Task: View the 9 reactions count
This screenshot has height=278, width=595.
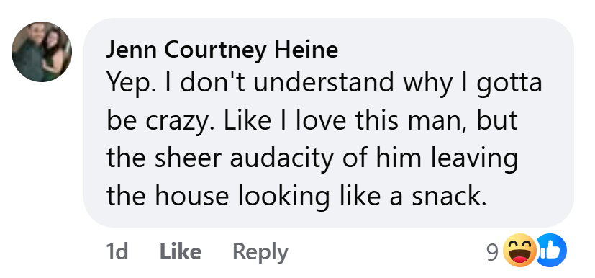Action: coord(492,252)
